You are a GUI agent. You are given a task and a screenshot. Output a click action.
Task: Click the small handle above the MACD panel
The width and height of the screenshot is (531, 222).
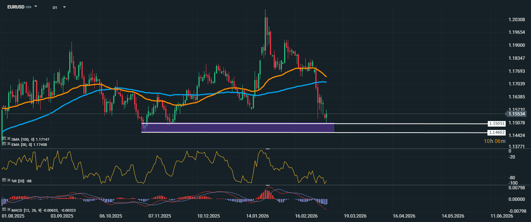click(267, 185)
